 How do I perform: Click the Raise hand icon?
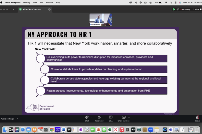pyautogui.click(x=99, y=118)
